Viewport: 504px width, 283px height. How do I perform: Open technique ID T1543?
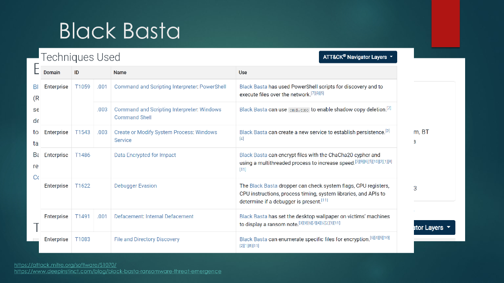click(x=82, y=132)
